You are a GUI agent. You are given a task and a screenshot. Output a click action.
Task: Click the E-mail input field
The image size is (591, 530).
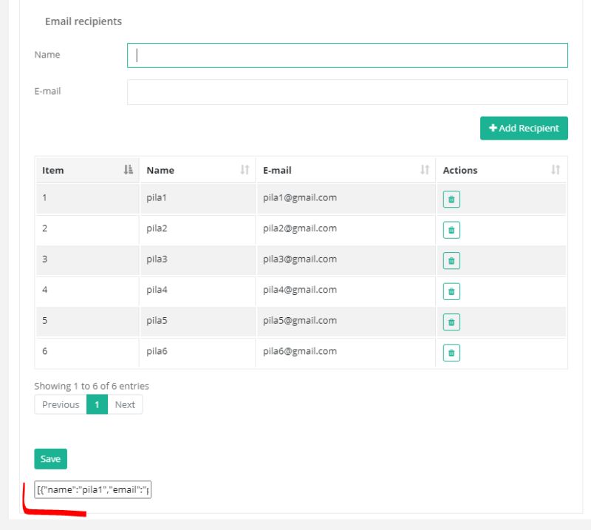[x=347, y=91]
